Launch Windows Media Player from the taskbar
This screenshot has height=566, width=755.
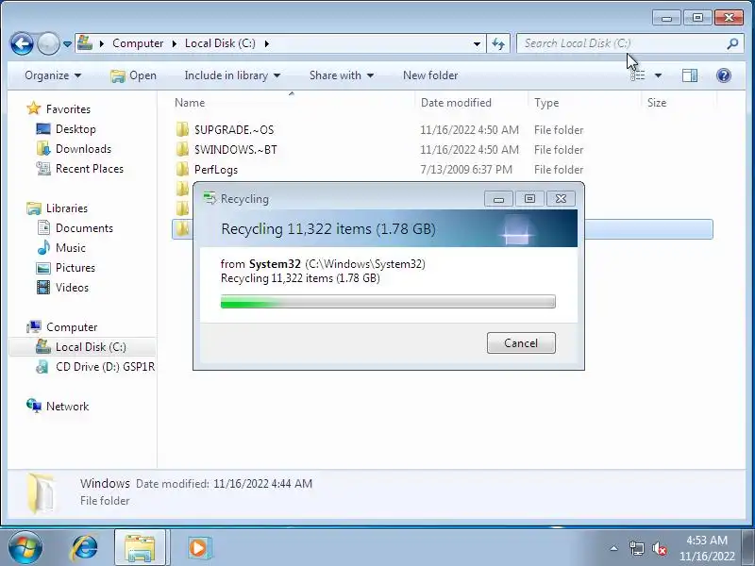click(198, 548)
